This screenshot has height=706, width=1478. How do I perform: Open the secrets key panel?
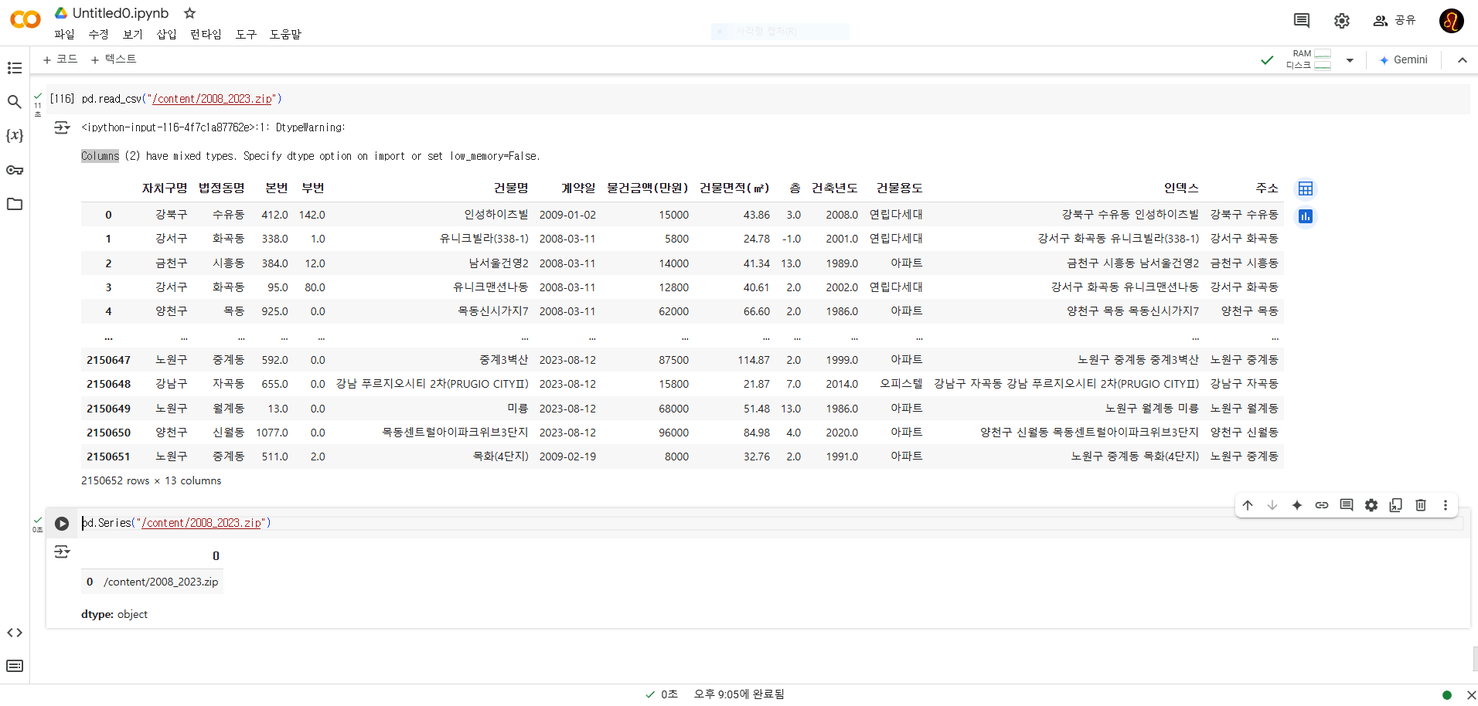pyautogui.click(x=15, y=170)
